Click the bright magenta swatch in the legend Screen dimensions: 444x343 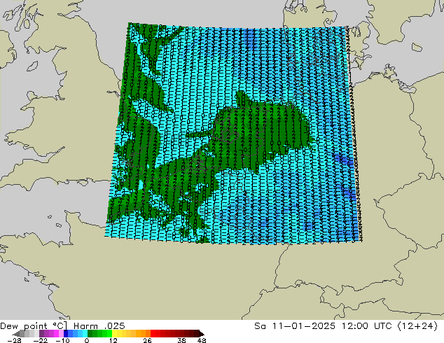point(56,334)
